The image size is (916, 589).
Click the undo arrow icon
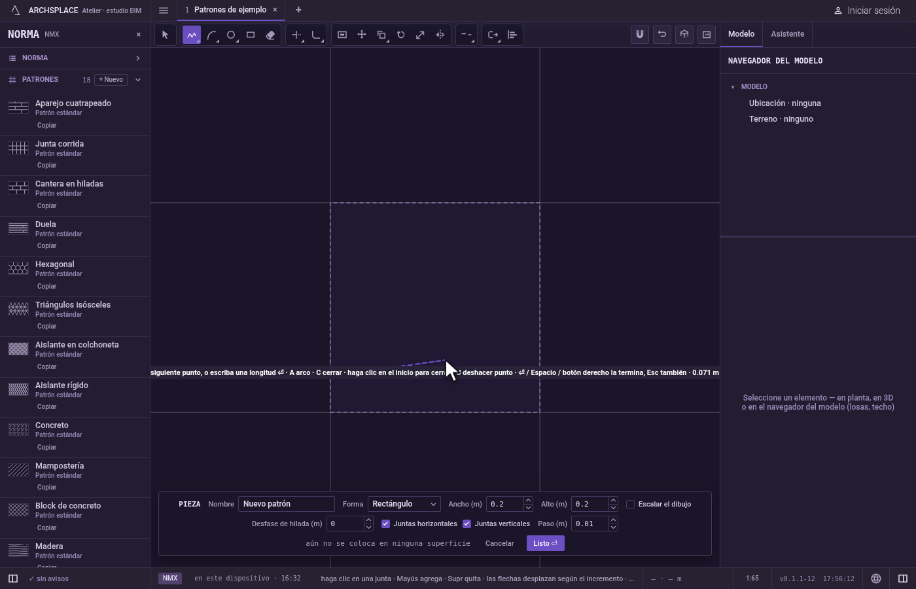click(x=662, y=35)
